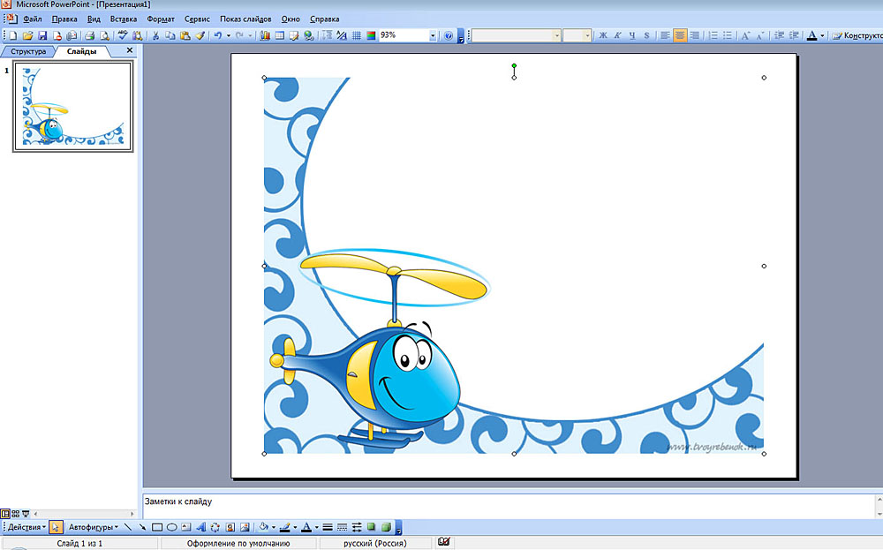This screenshot has width=883, height=550.
Task: Insert a chart using the chart icon
Action: coord(265,36)
